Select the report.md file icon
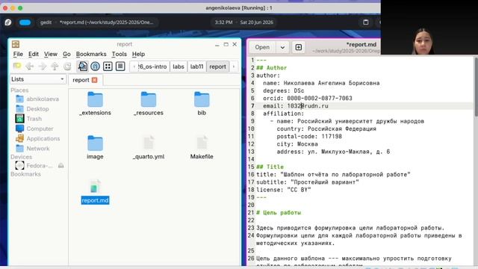 (x=95, y=187)
